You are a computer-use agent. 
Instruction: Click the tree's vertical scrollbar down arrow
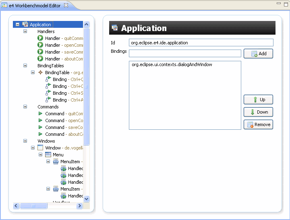pos(86,199)
